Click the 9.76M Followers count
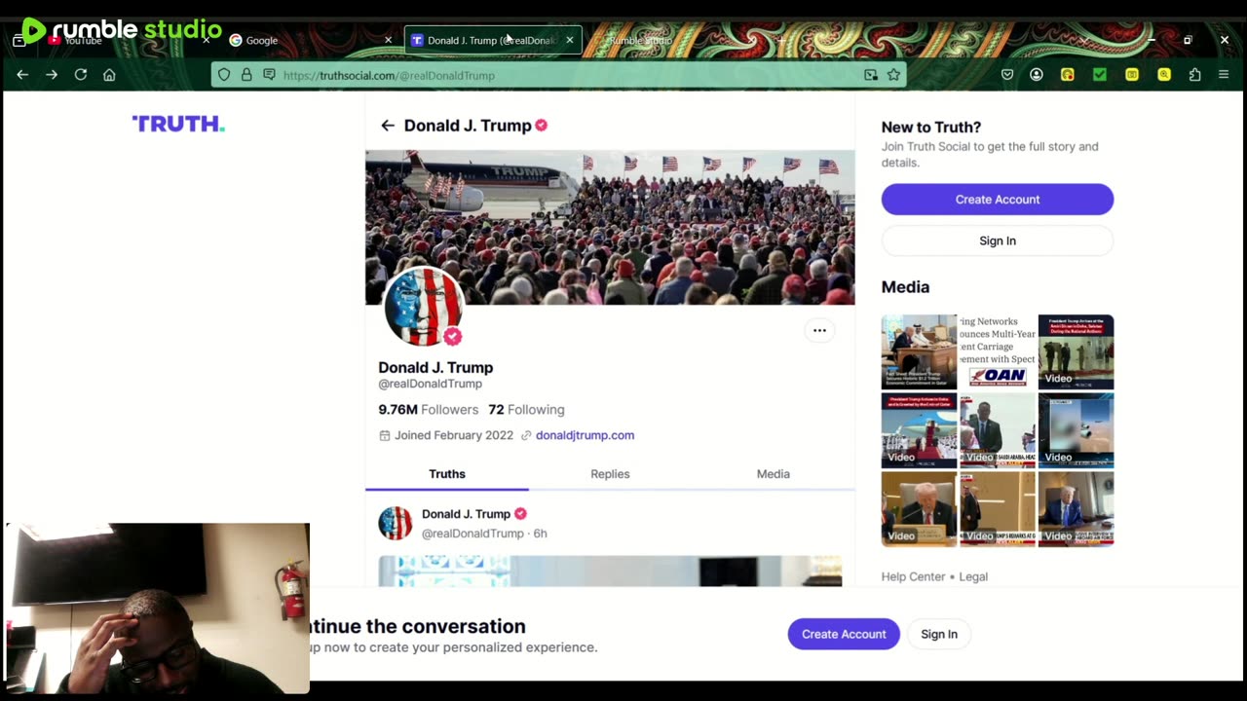This screenshot has width=1247, height=701. click(x=429, y=410)
